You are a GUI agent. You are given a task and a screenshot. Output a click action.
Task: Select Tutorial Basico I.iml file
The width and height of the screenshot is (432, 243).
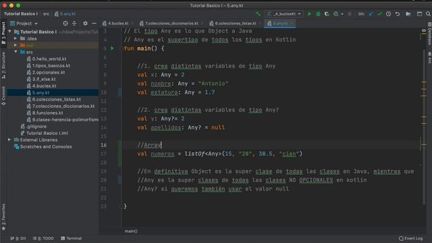[x=47, y=133]
